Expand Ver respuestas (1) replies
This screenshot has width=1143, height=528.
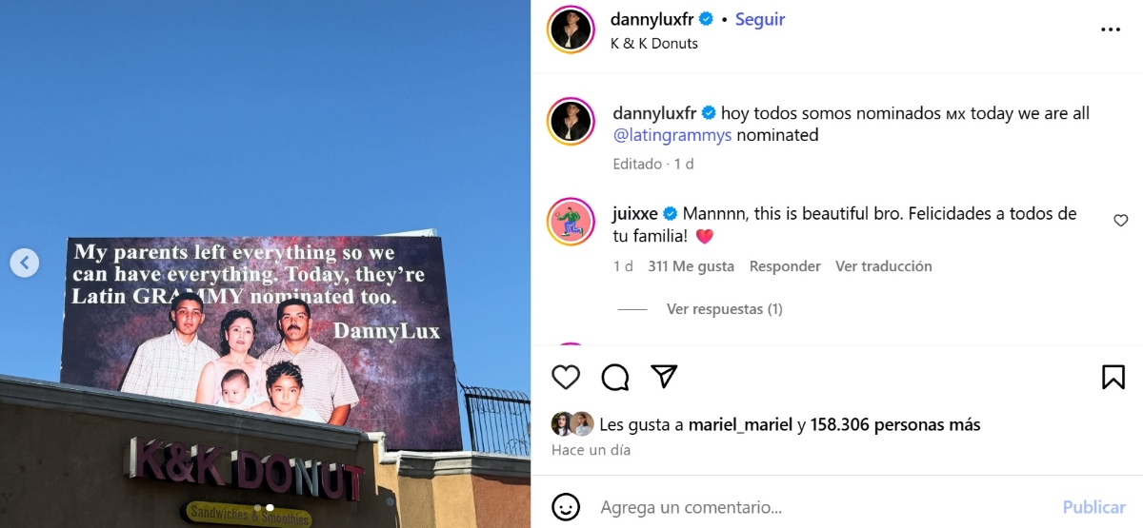725,309
